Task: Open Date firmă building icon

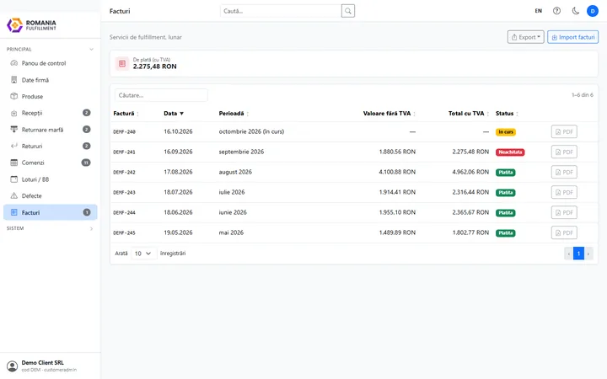Action: 14,80
